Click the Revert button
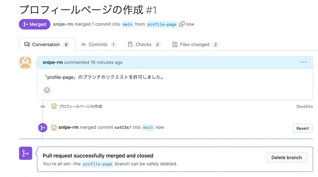This screenshot has width=318, height=177. [x=302, y=128]
